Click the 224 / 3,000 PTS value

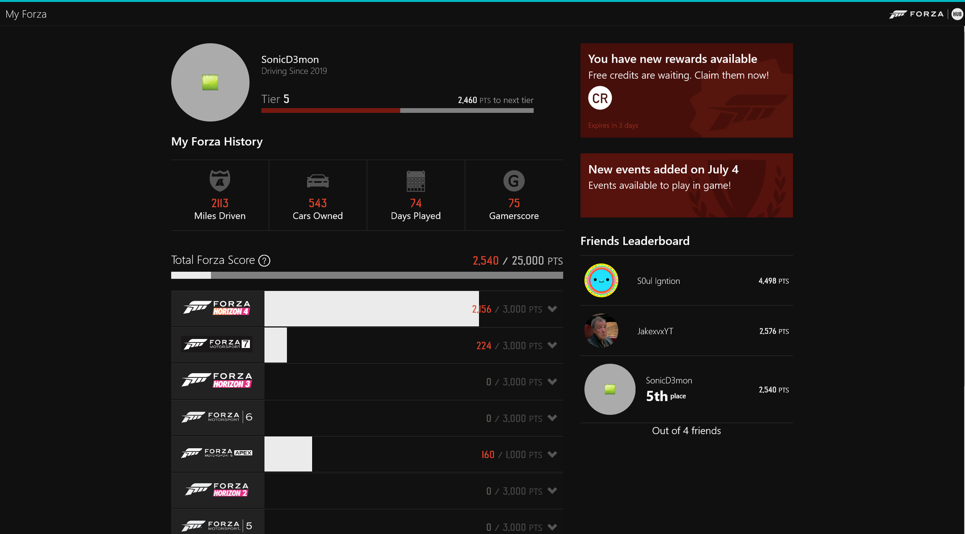pyautogui.click(x=509, y=346)
